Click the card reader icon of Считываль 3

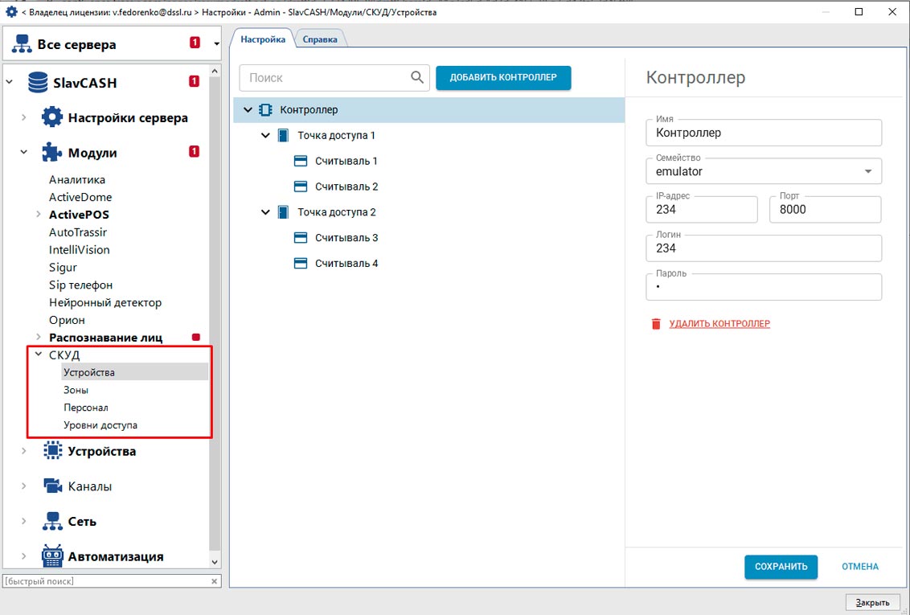[x=301, y=238]
